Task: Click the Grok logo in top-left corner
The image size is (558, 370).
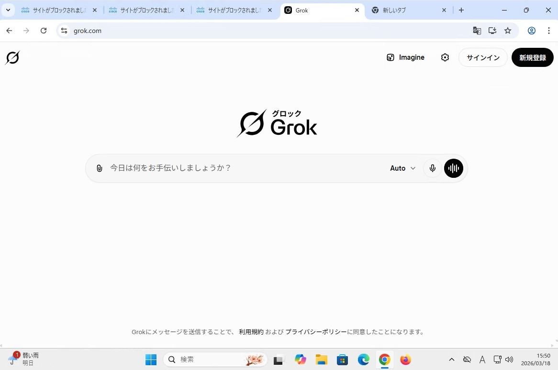Action: 12,58
